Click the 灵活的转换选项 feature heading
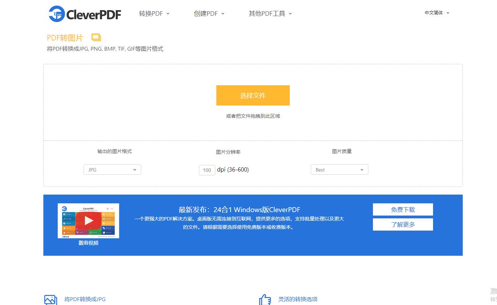This screenshot has width=497, height=305. [x=297, y=299]
